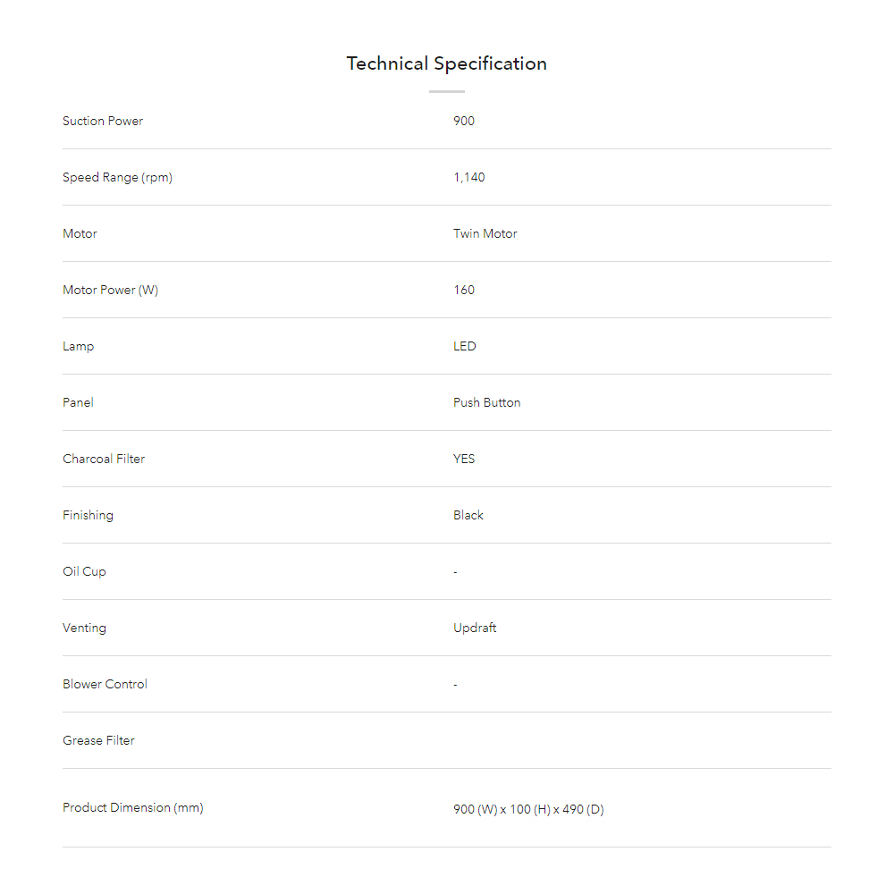Select the motor power value 160
Viewport: 894px width, 894px height.
click(x=464, y=290)
